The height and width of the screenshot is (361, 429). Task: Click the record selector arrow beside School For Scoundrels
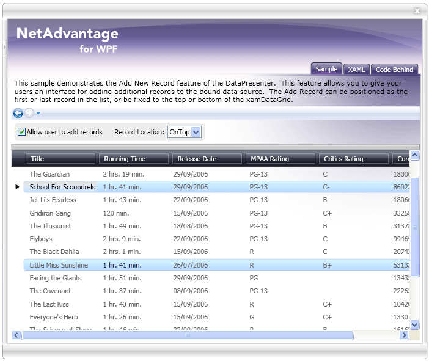click(x=17, y=187)
